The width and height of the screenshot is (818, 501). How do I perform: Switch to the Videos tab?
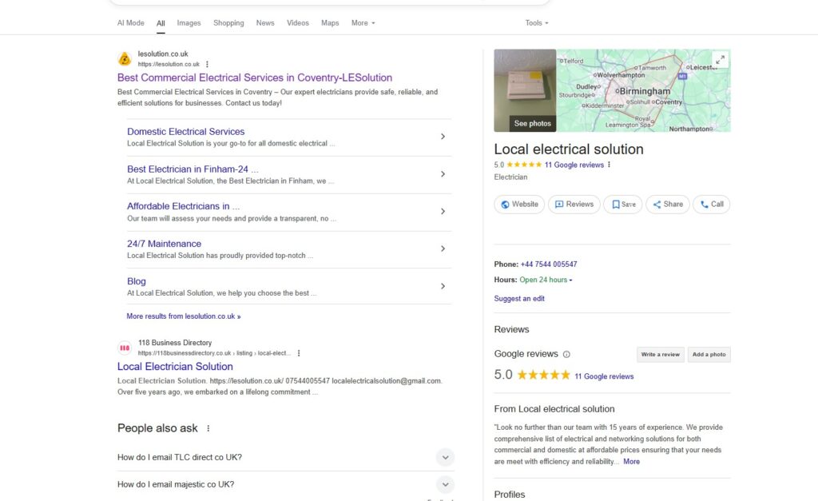point(298,23)
